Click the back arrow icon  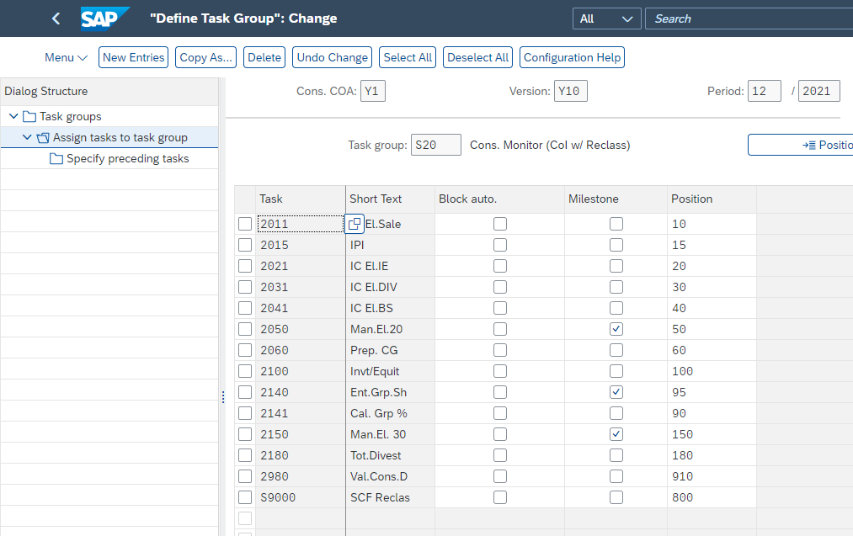[56, 19]
